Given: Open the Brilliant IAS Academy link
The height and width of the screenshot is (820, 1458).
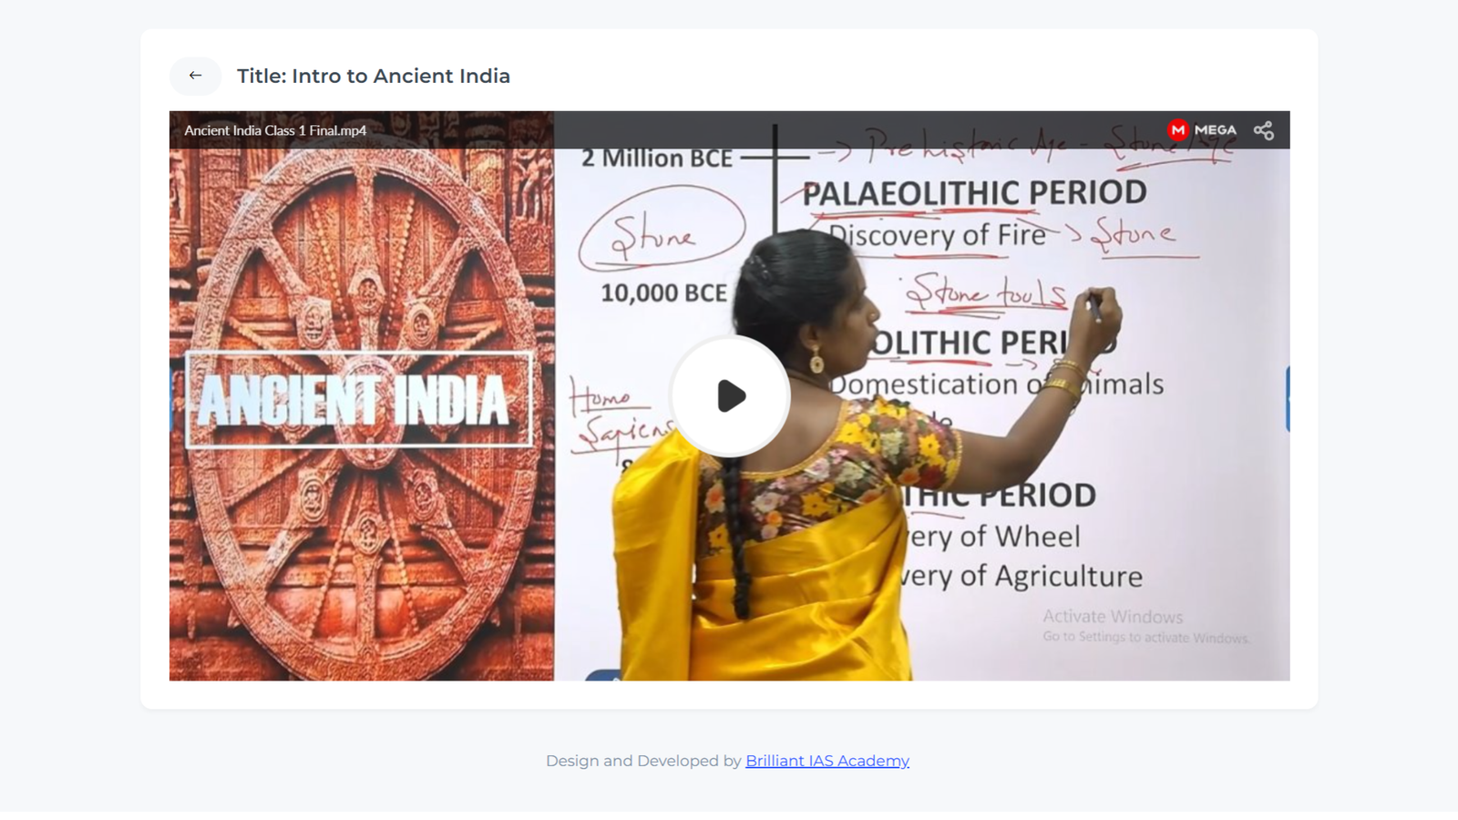Looking at the screenshot, I should pos(827,761).
